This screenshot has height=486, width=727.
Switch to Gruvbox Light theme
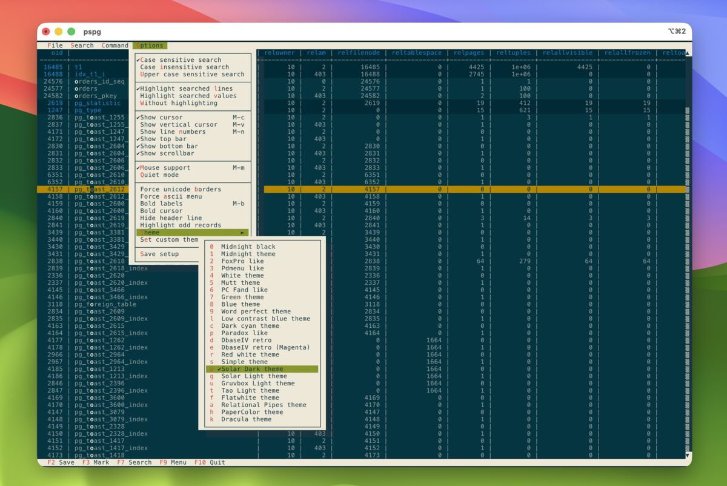pyautogui.click(x=262, y=384)
